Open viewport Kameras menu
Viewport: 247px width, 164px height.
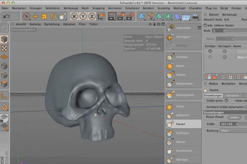pos(35,24)
